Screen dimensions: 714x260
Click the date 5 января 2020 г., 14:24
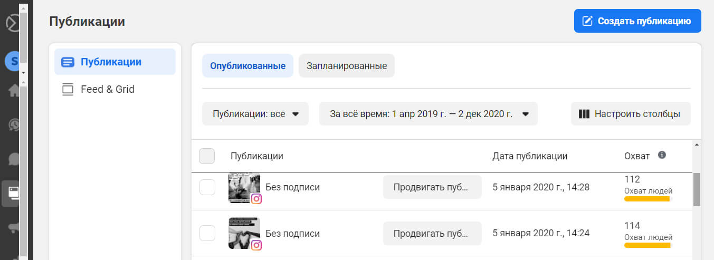point(541,233)
